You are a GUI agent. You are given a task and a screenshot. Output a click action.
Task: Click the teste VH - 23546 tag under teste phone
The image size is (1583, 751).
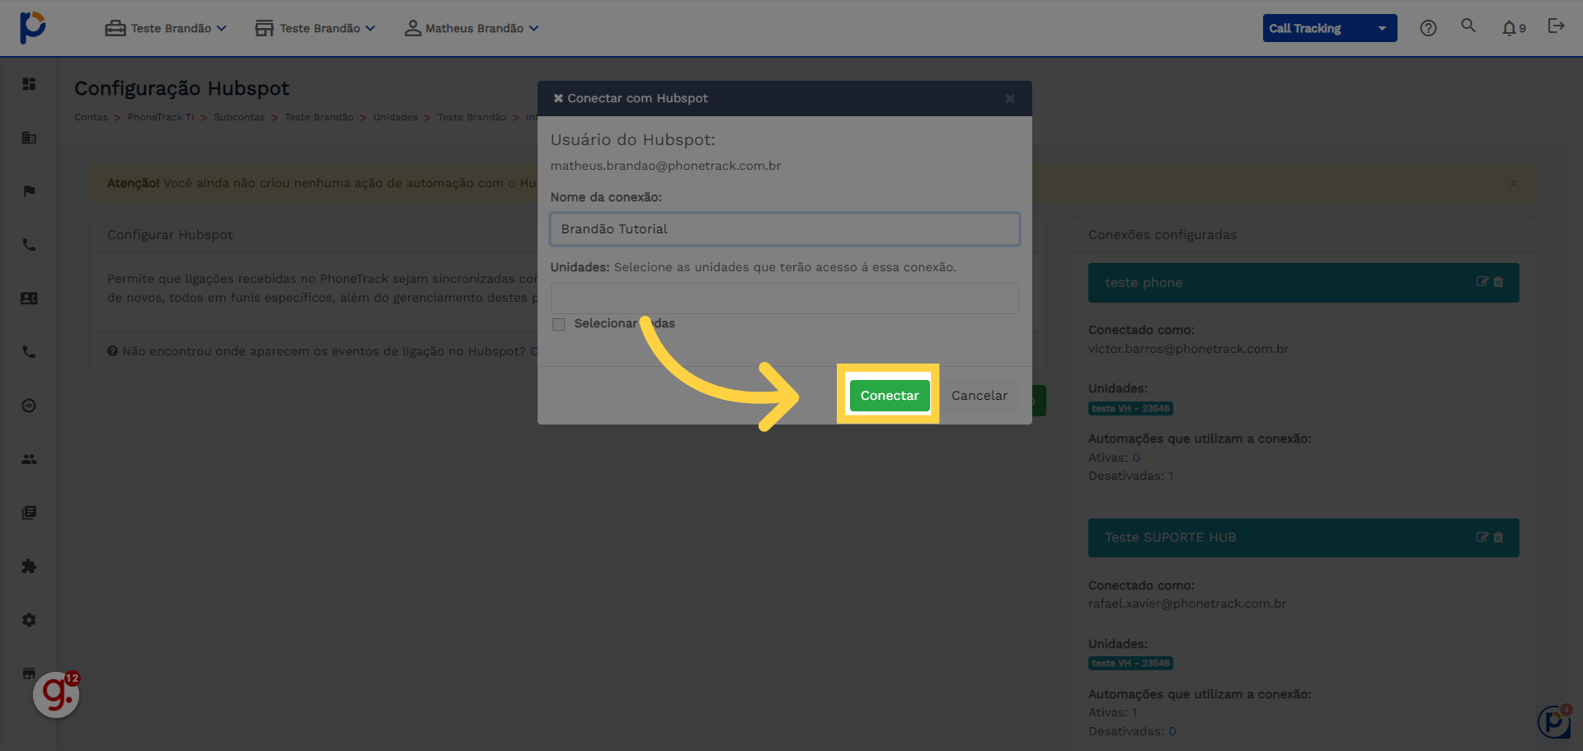[1130, 409]
